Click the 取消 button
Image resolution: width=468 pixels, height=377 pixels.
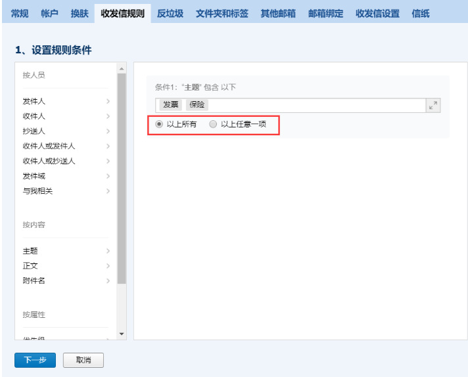pyautogui.click(x=83, y=360)
